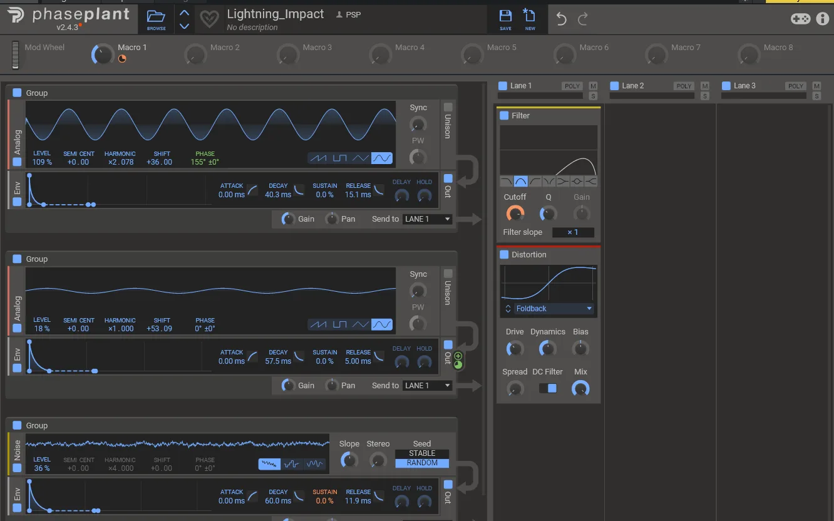Screen dimensions: 834x521
Task: Click the POLY button on Lane 3
Action: (x=796, y=86)
